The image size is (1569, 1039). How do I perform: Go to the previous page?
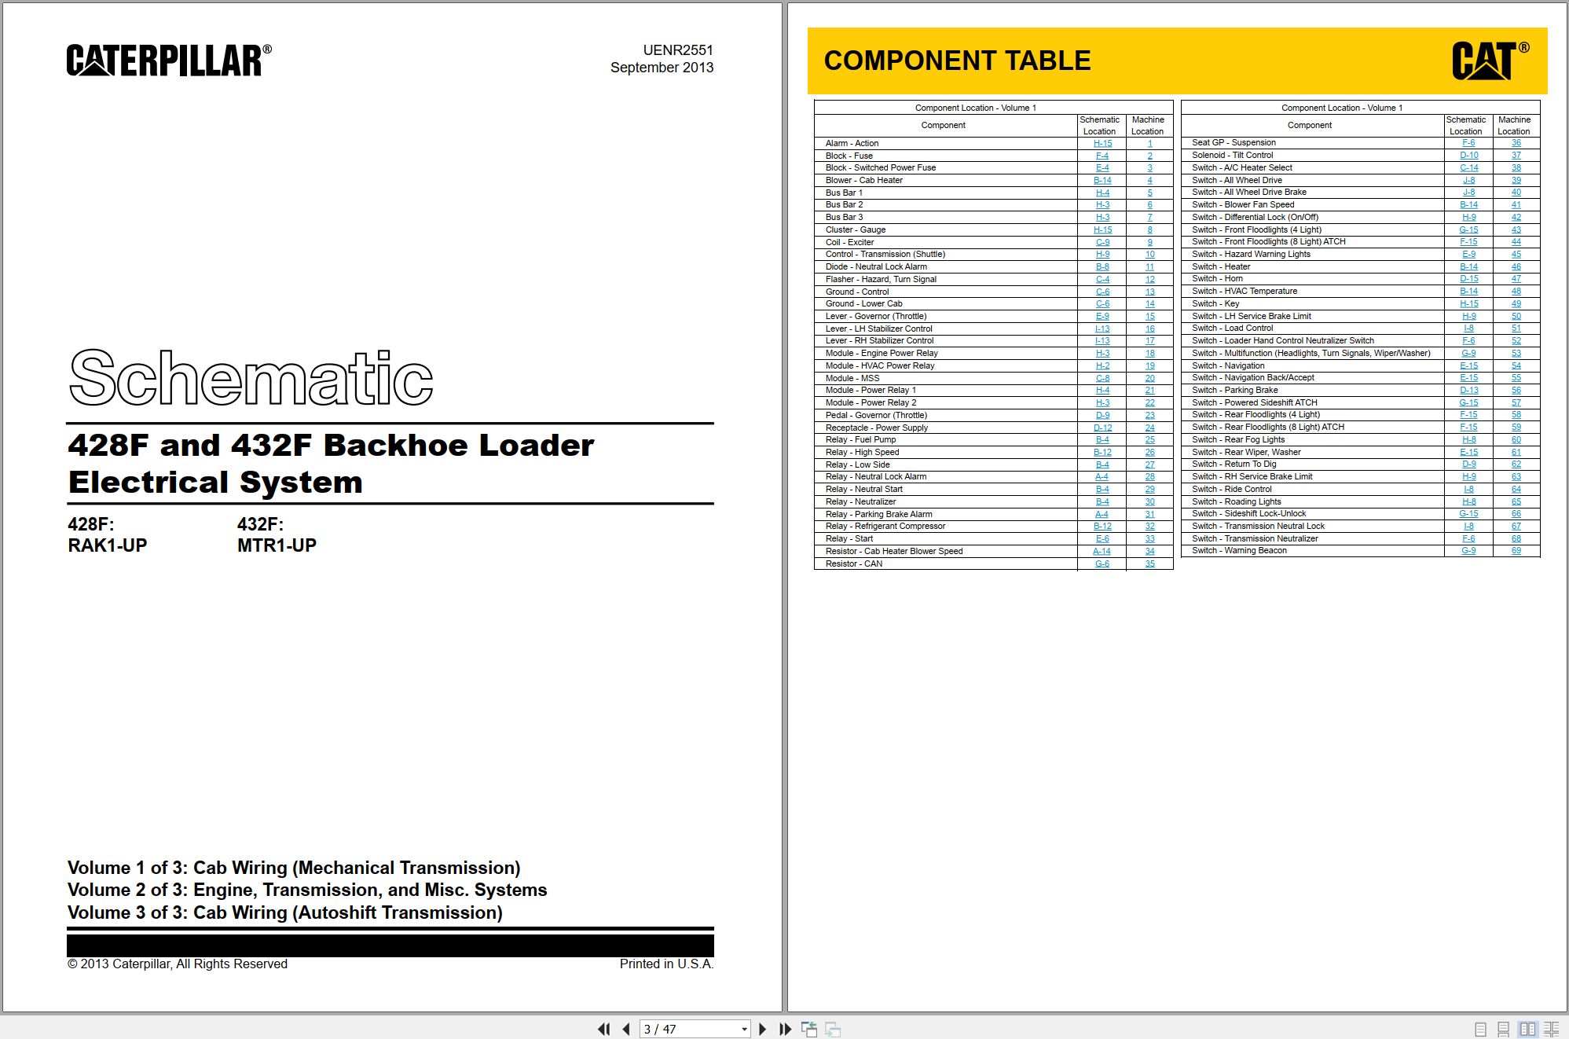(626, 1029)
